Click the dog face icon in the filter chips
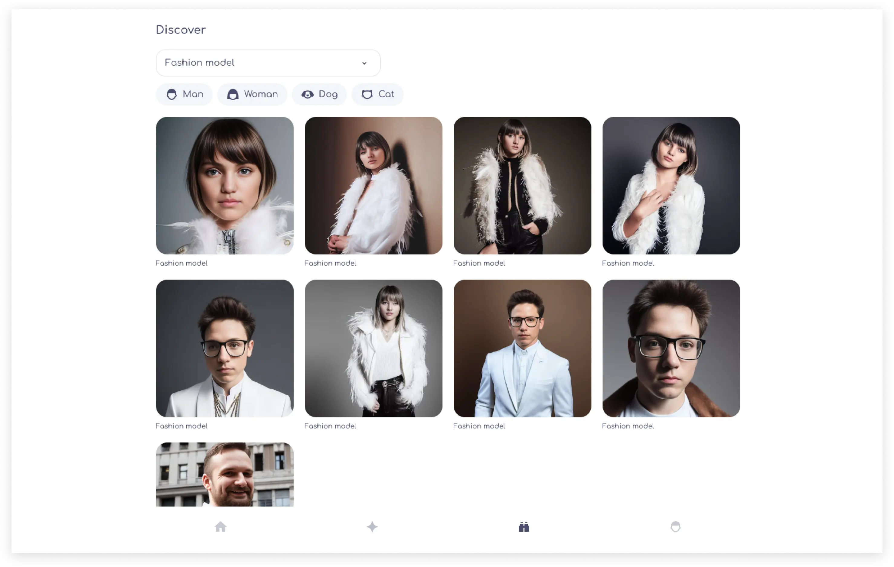This screenshot has height=567, width=894. [307, 94]
